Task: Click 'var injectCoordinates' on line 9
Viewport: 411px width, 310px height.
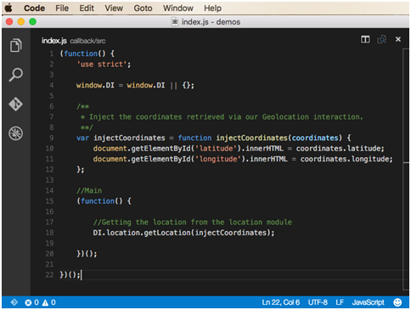Action: point(121,138)
